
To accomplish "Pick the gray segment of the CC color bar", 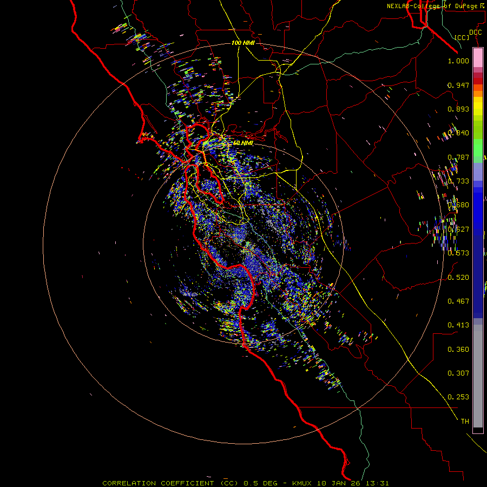I will coord(478,376).
